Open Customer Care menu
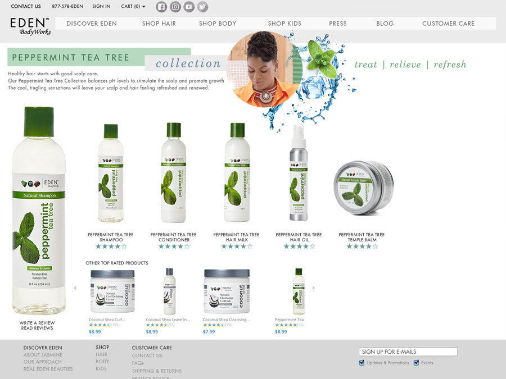The width and height of the screenshot is (506, 379). [448, 24]
